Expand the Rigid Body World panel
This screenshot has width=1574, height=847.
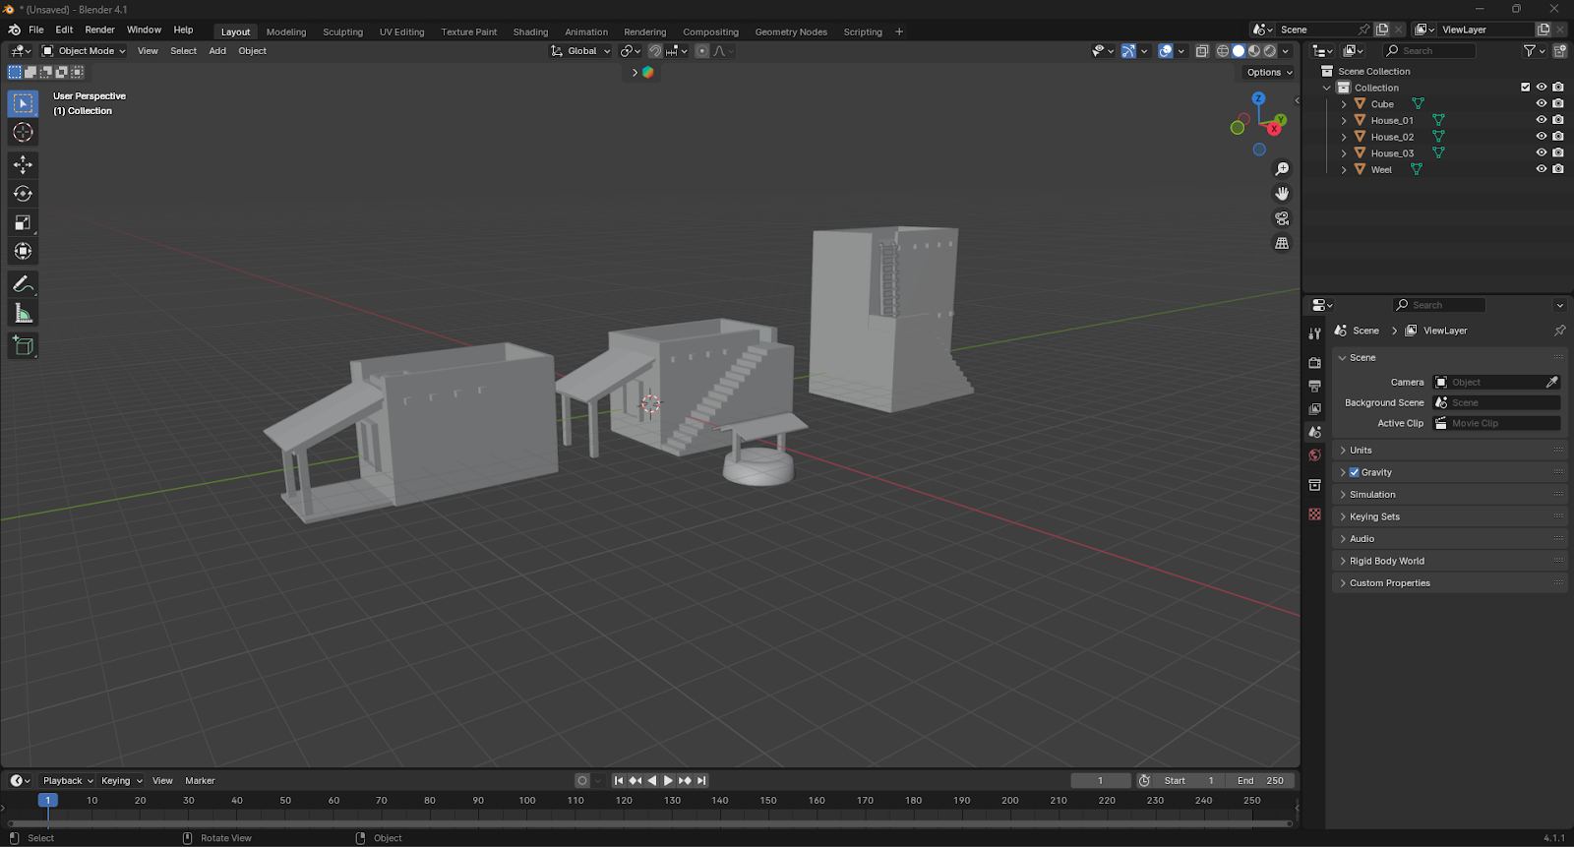click(1449, 561)
